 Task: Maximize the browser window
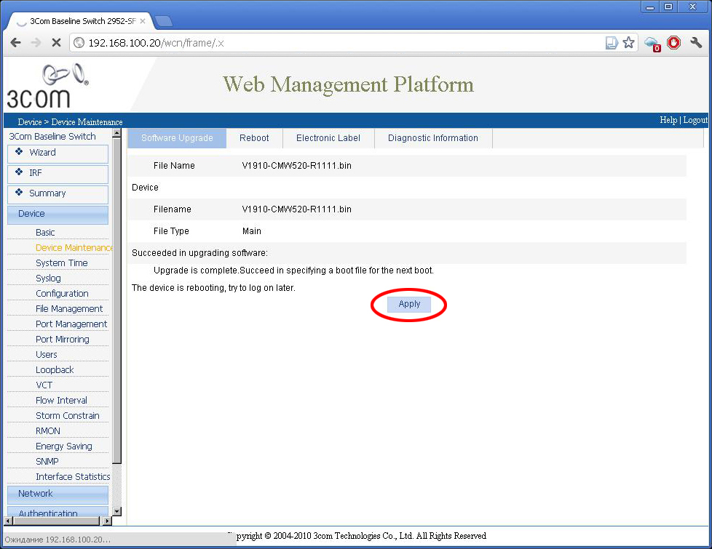[x=668, y=7]
